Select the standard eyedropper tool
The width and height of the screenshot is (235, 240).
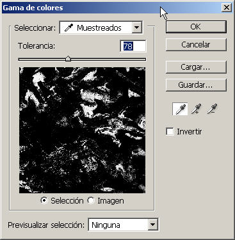180,109
